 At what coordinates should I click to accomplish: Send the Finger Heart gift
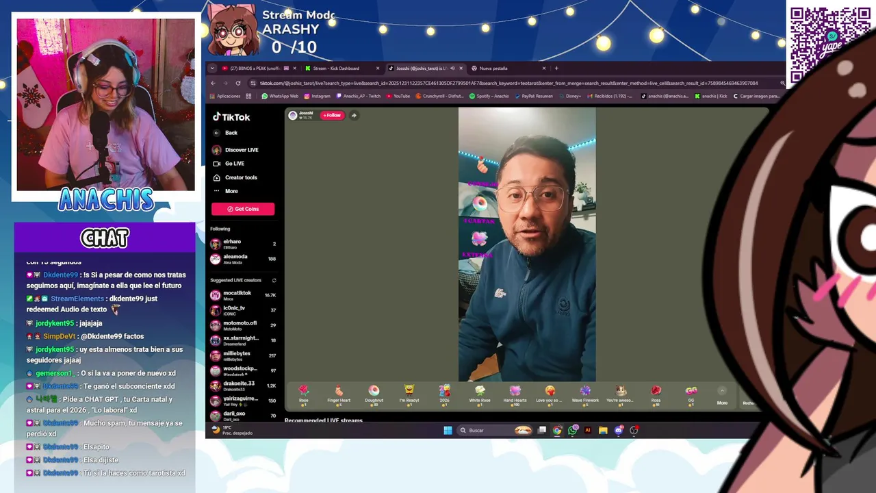[x=339, y=395]
